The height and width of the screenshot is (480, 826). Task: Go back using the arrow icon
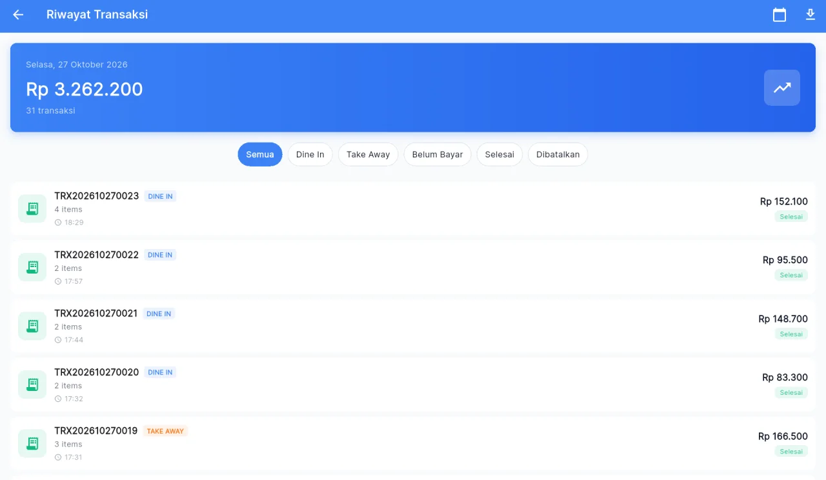point(18,15)
